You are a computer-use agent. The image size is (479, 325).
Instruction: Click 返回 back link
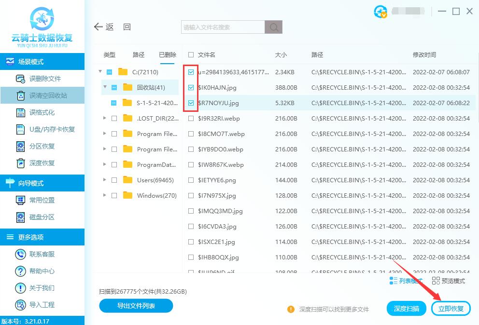[x=113, y=27]
